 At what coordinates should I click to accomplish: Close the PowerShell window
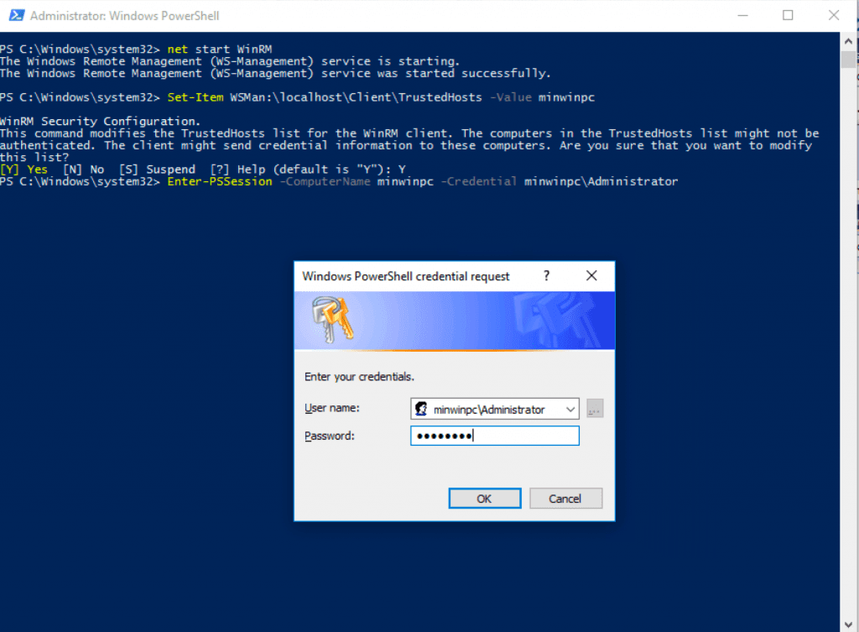coord(834,15)
